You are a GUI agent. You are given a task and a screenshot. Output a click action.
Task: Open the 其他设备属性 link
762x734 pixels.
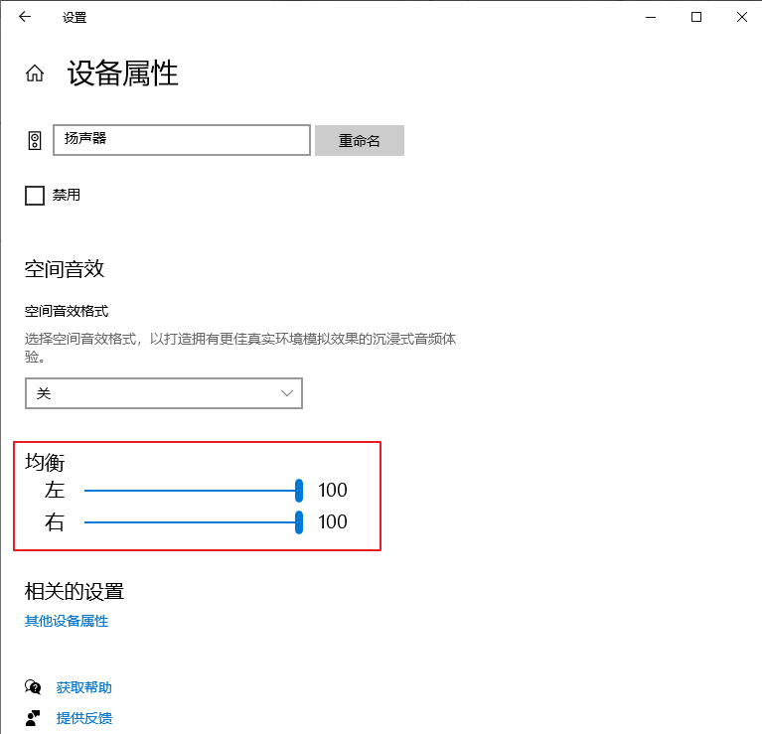(x=67, y=621)
